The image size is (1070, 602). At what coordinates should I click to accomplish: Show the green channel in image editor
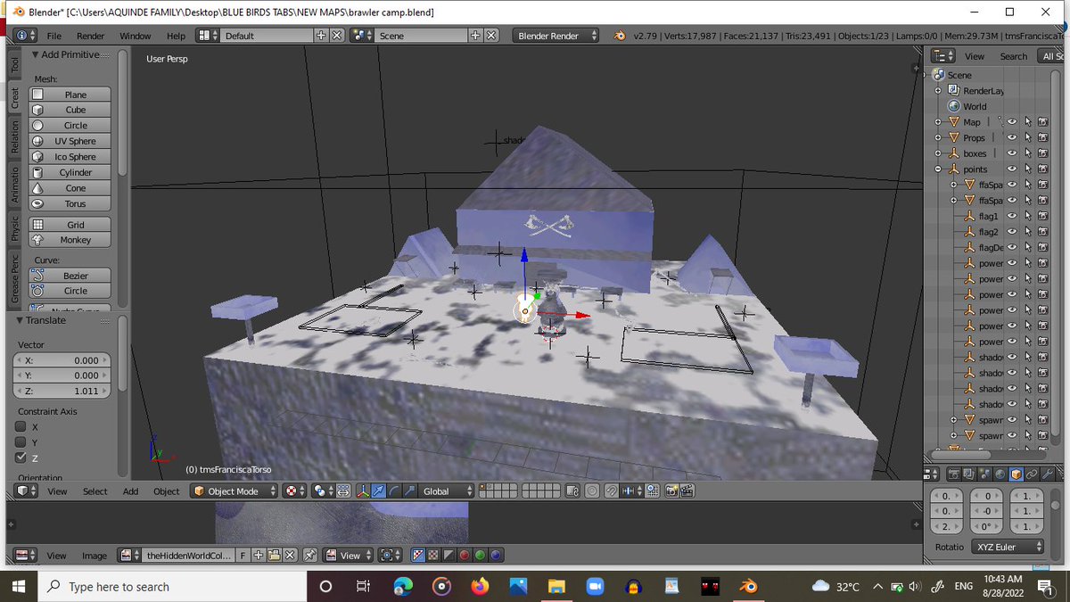click(480, 556)
